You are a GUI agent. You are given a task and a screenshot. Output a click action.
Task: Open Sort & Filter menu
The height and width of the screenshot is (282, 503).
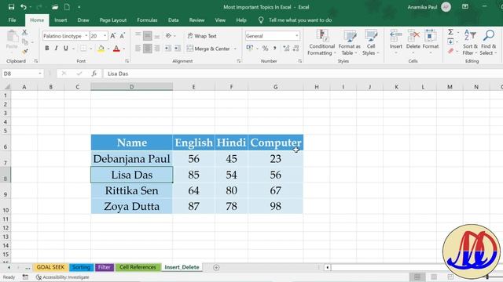pyautogui.click(x=470, y=42)
